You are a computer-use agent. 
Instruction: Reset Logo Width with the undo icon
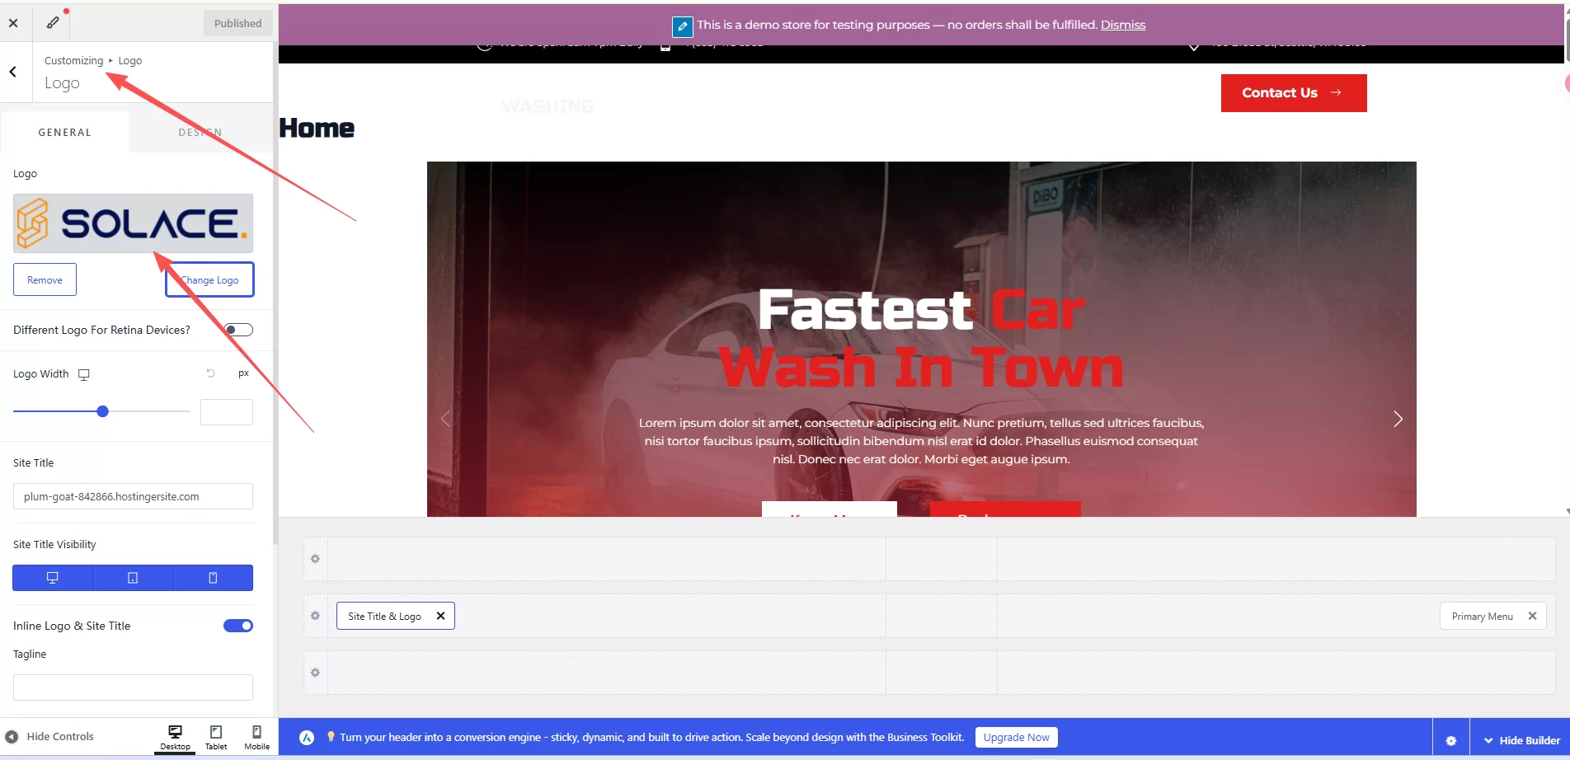tap(210, 373)
